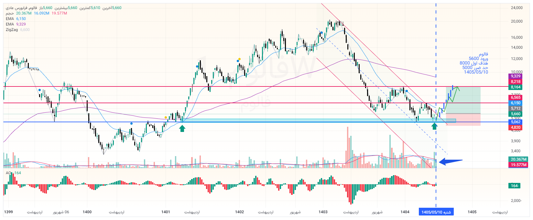Click the blue 6,150 price axis label
This screenshot has height=220, width=533.
(516, 103)
